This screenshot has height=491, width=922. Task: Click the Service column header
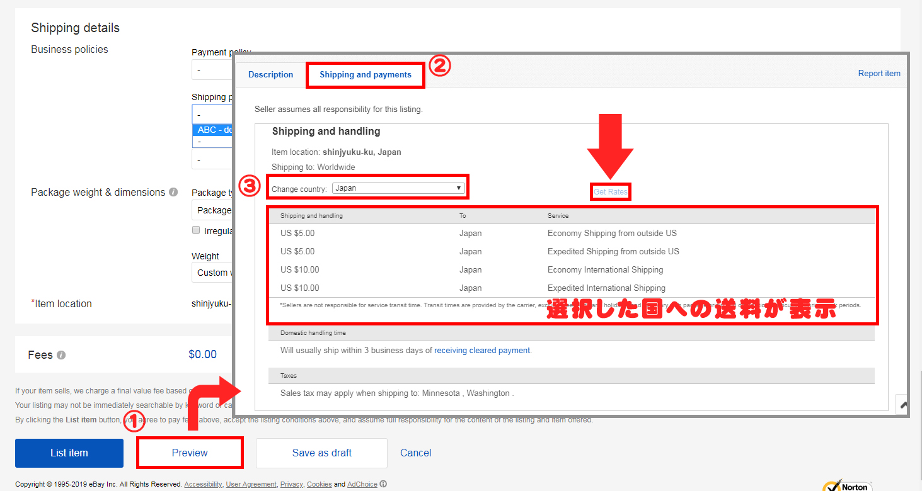coord(558,216)
